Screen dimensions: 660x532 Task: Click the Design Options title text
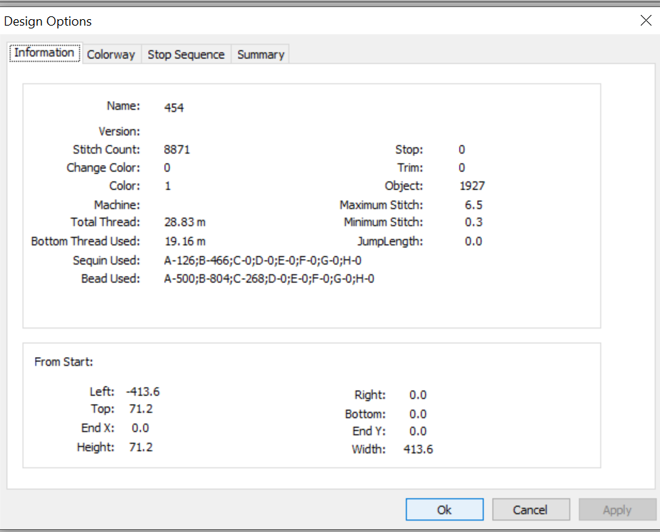(x=48, y=21)
